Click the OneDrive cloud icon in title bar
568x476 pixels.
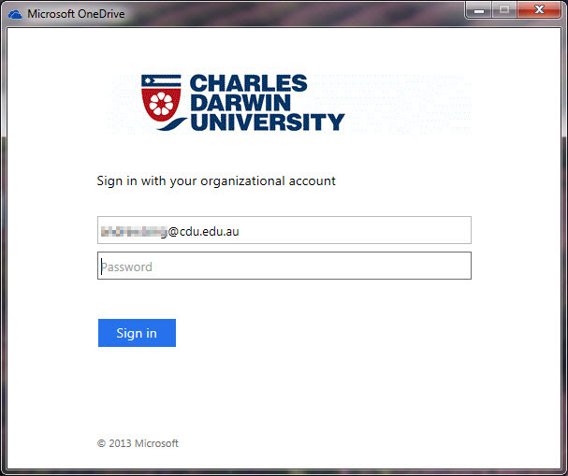coord(15,14)
